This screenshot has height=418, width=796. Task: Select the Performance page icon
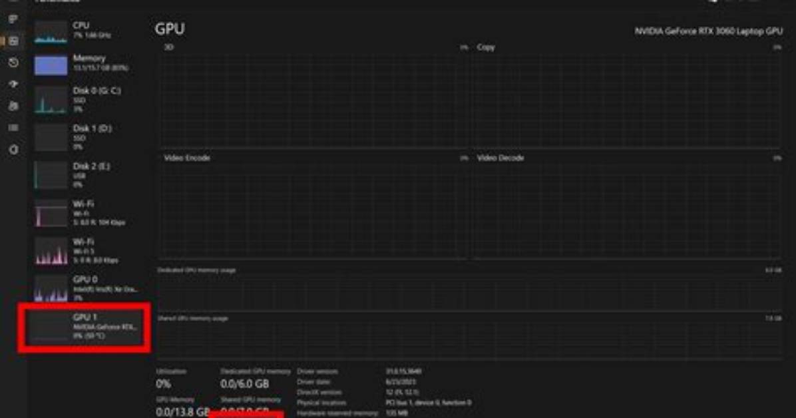[x=13, y=41]
